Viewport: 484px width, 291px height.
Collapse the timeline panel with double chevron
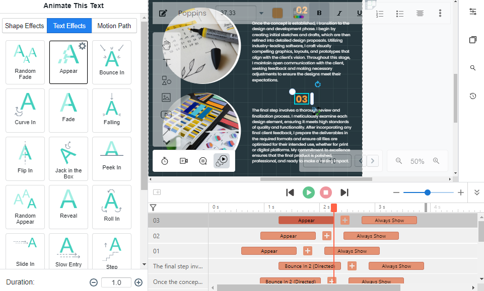click(x=477, y=192)
